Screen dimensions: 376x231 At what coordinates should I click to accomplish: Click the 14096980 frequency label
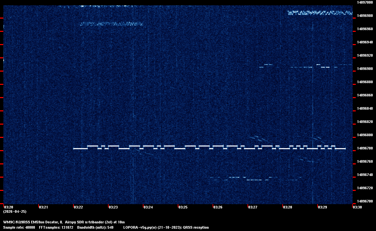point(364,16)
